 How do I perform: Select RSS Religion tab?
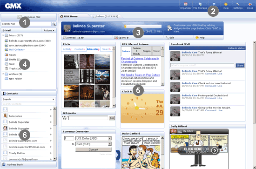click(x=147, y=51)
